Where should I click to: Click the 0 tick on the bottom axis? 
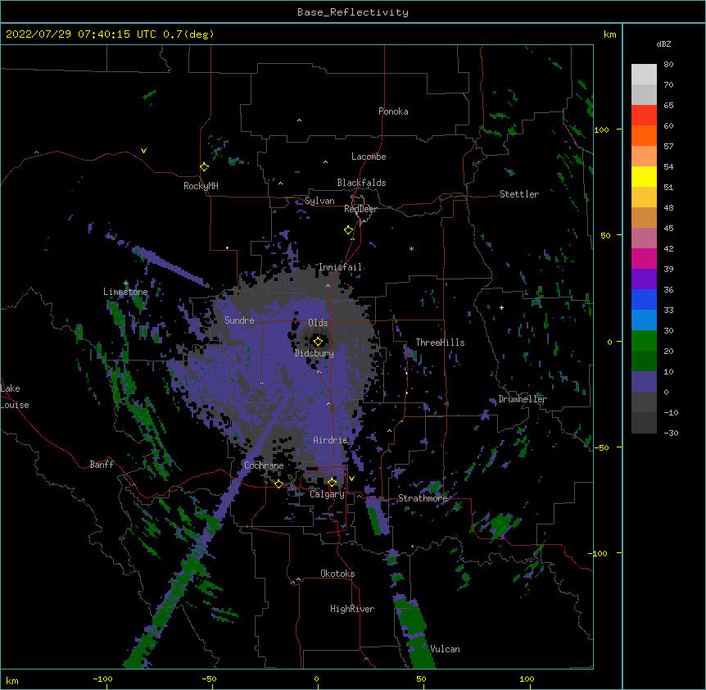click(x=316, y=679)
